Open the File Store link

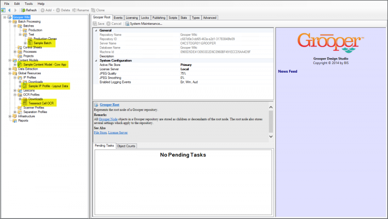coord(100,133)
